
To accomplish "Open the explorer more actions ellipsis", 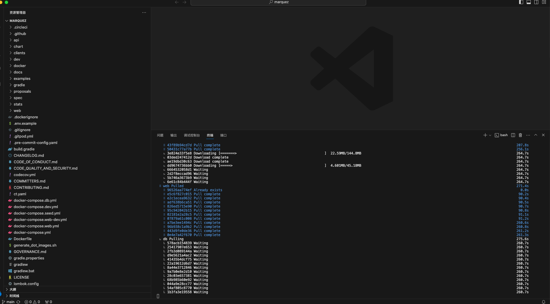I will pyautogui.click(x=144, y=13).
